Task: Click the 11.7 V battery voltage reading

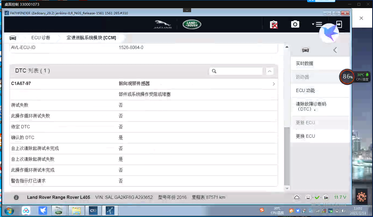Action: [340, 198]
